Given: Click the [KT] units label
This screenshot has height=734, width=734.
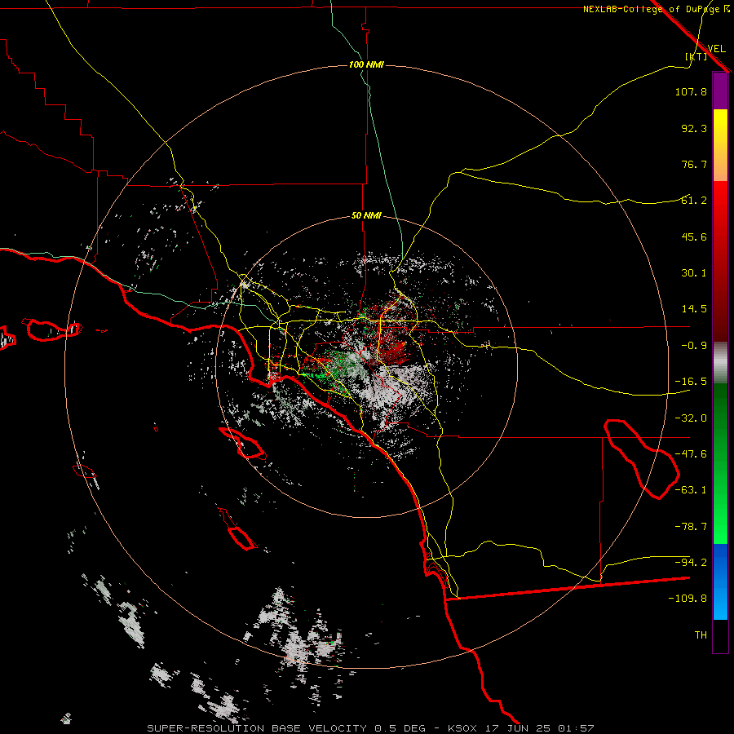Looking at the screenshot, I should (x=696, y=56).
